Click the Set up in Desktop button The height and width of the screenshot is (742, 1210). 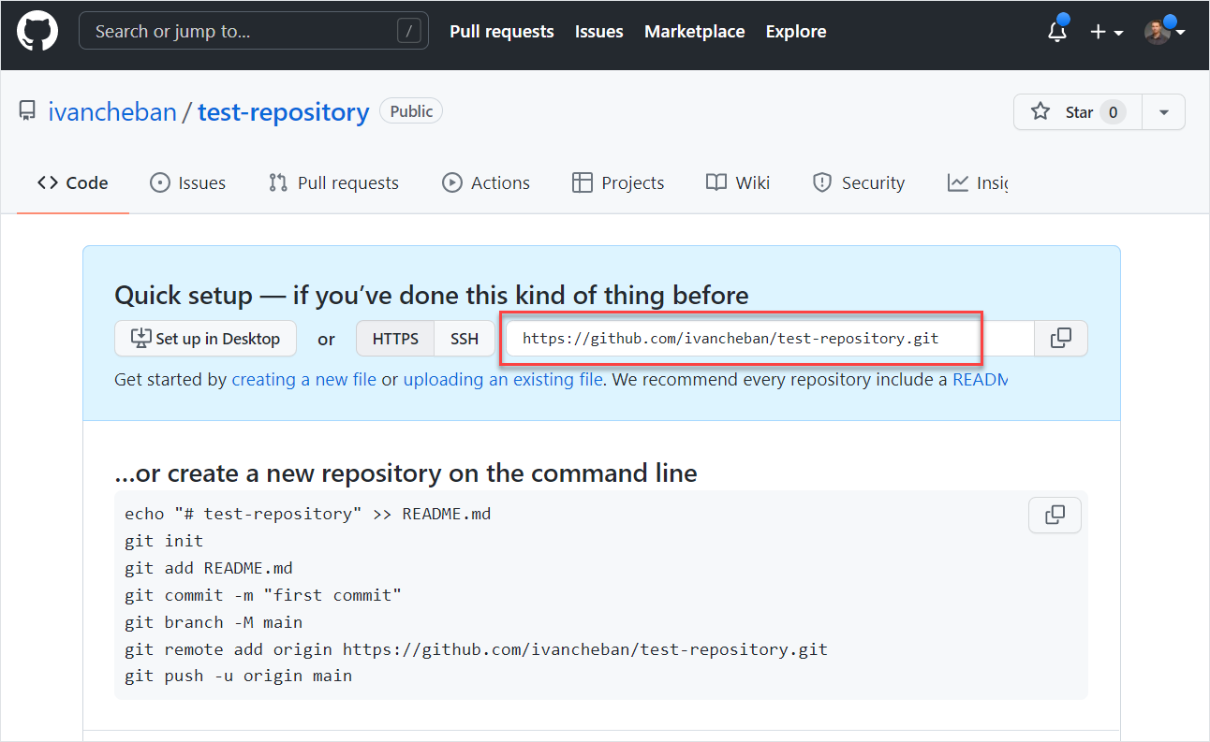tap(205, 338)
